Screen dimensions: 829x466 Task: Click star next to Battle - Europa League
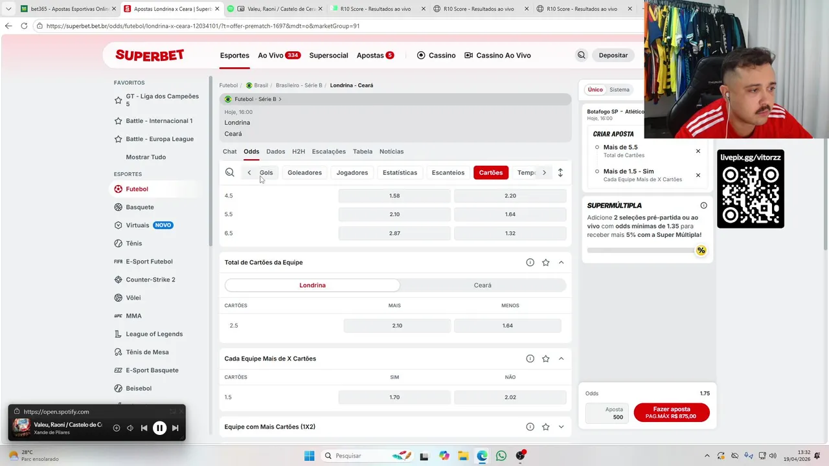(118, 139)
